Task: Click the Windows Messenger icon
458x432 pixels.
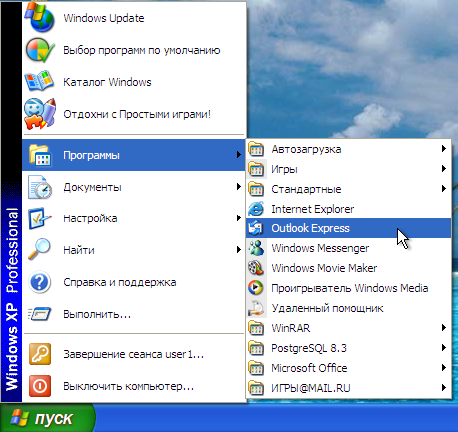Action: click(x=256, y=248)
